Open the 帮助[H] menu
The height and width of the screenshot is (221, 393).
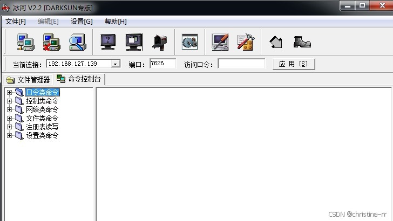tap(116, 22)
